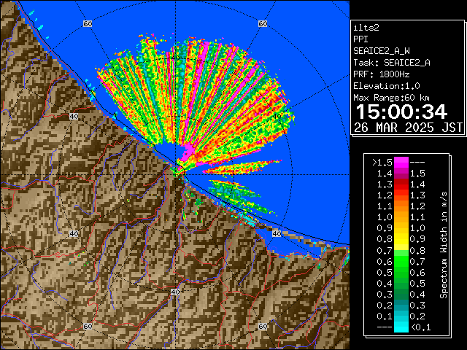Click the timestamp "15:00:34"
The image size is (467, 350).
pos(401,112)
